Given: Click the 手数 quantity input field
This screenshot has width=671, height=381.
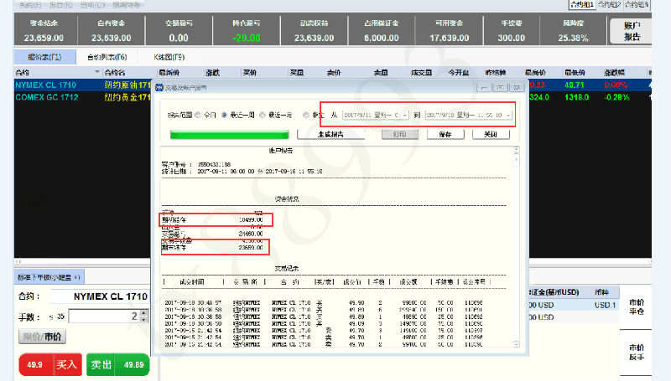Looking at the screenshot, I should [104, 317].
